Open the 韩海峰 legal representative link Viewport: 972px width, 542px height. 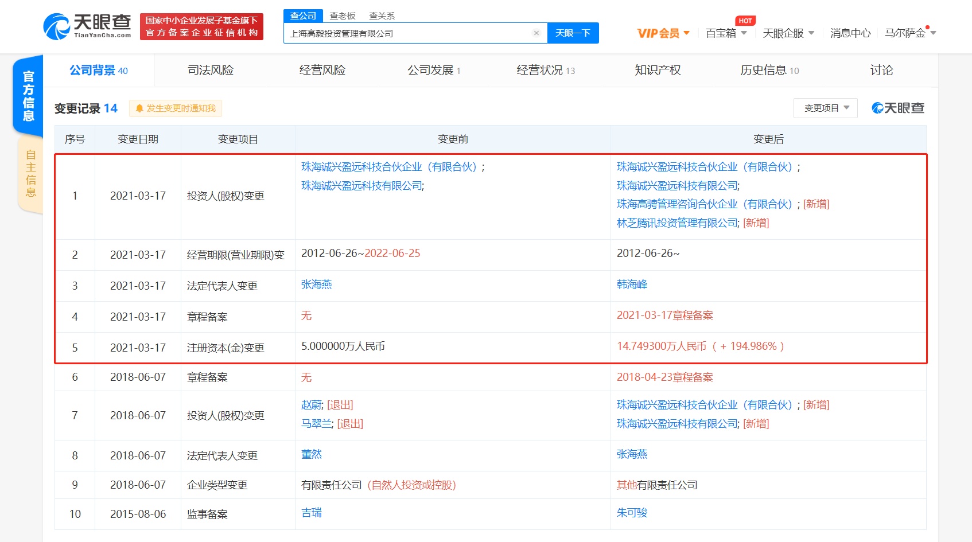click(x=632, y=284)
